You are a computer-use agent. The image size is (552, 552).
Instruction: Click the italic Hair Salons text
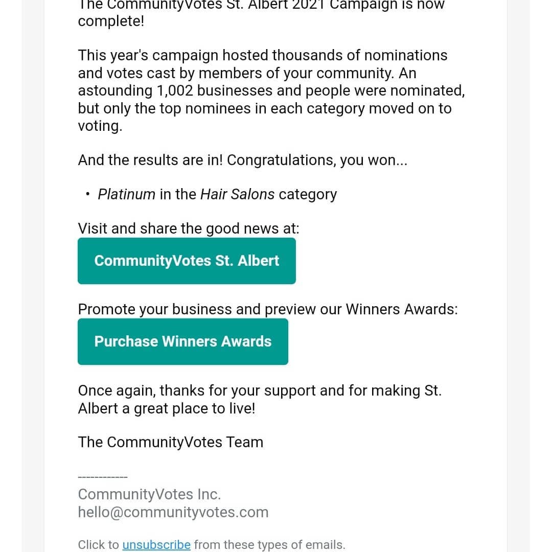point(237,194)
